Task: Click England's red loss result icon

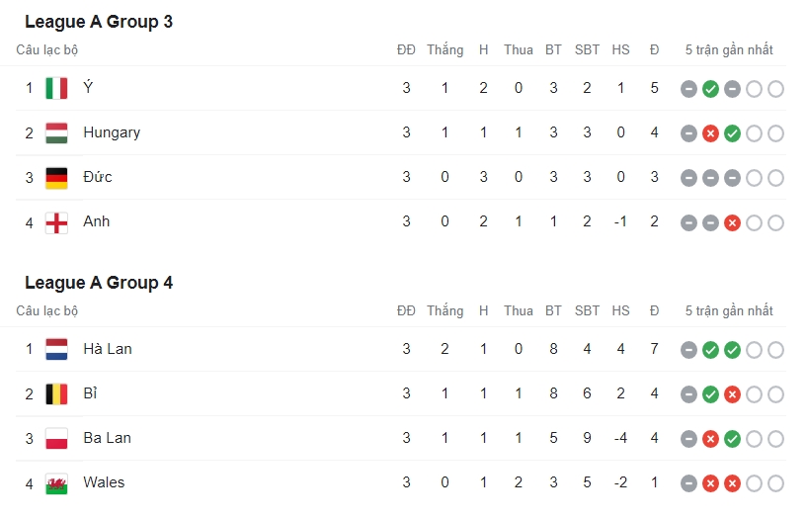Action: coord(732,223)
